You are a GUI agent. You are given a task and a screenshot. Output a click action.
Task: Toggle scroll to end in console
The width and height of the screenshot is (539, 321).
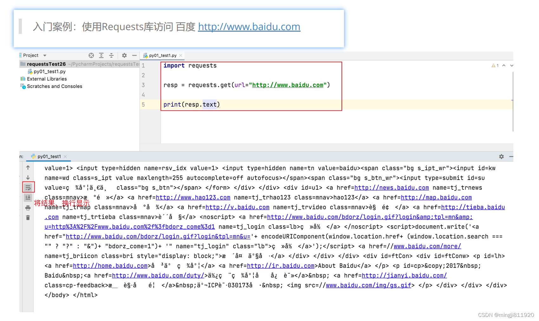(x=28, y=198)
